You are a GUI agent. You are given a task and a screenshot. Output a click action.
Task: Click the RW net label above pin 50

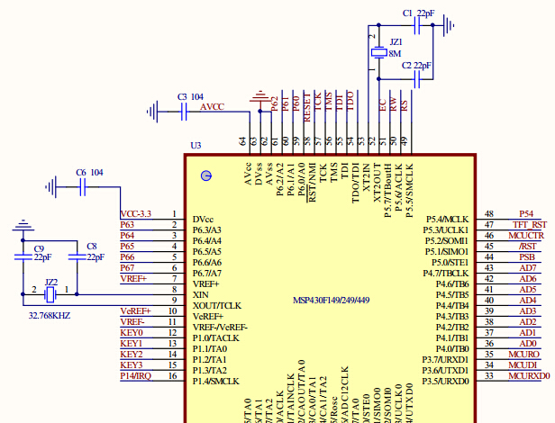coord(393,104)
